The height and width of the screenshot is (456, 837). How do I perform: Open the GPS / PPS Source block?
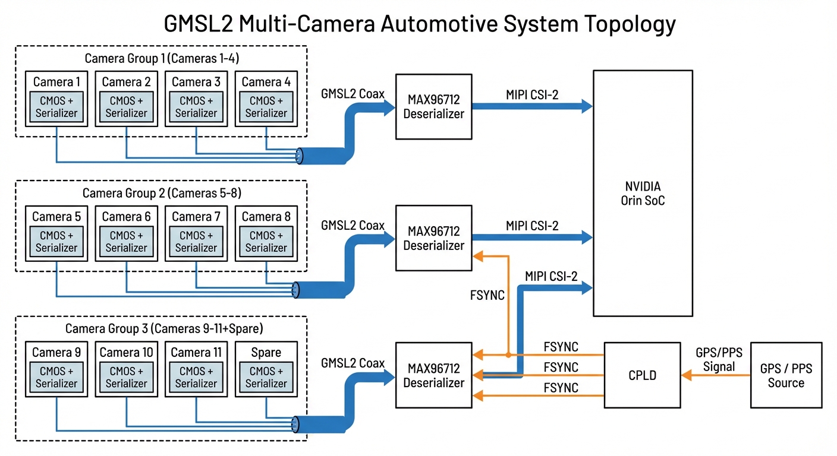click(x=786, y=375)
